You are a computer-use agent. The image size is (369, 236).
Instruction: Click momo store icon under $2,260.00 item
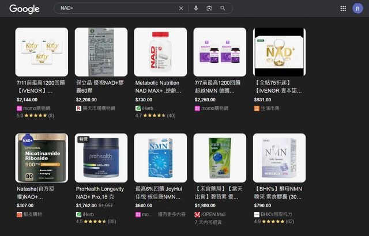tap(197, 108)
